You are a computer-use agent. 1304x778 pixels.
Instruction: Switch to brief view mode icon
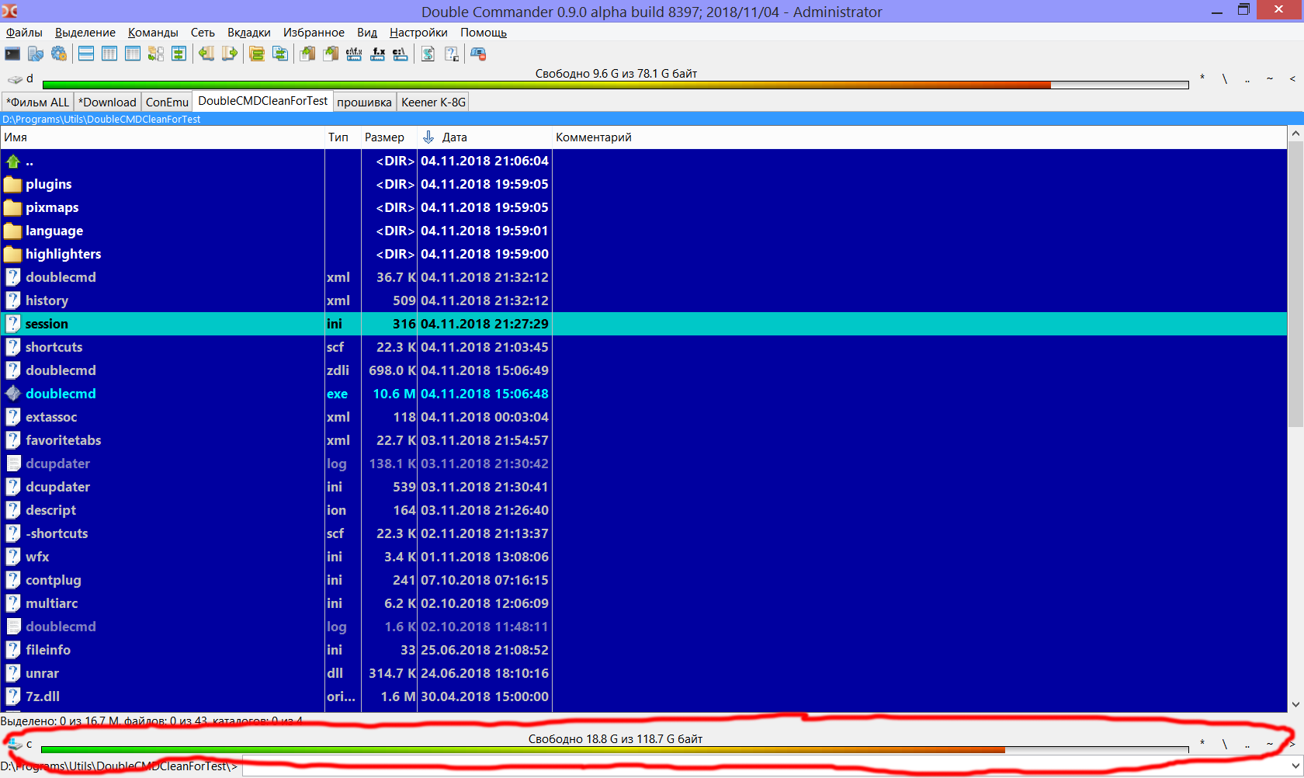point(86,54)
